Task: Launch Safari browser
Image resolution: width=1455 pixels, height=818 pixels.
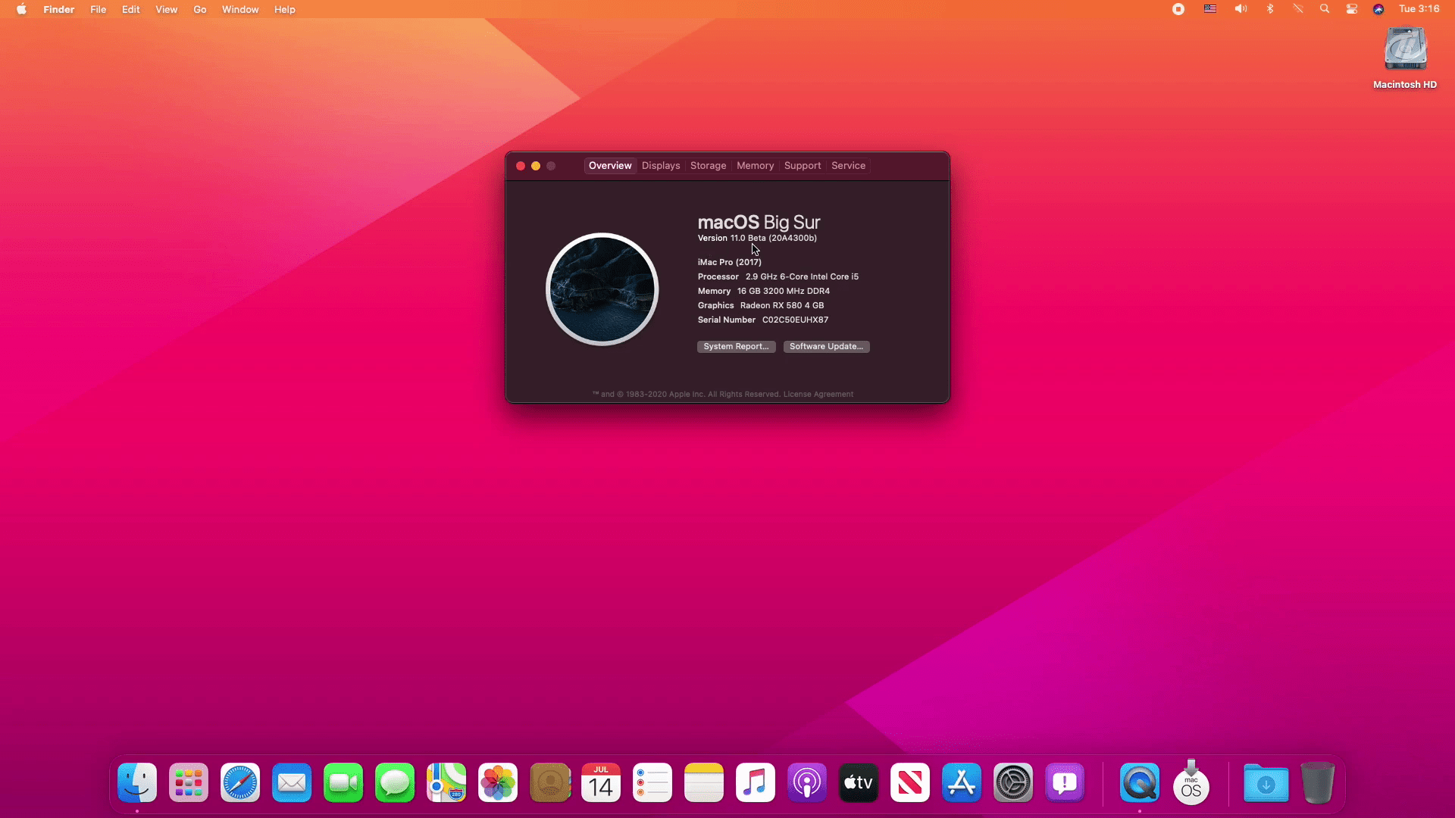Action: tap(239, 783)
